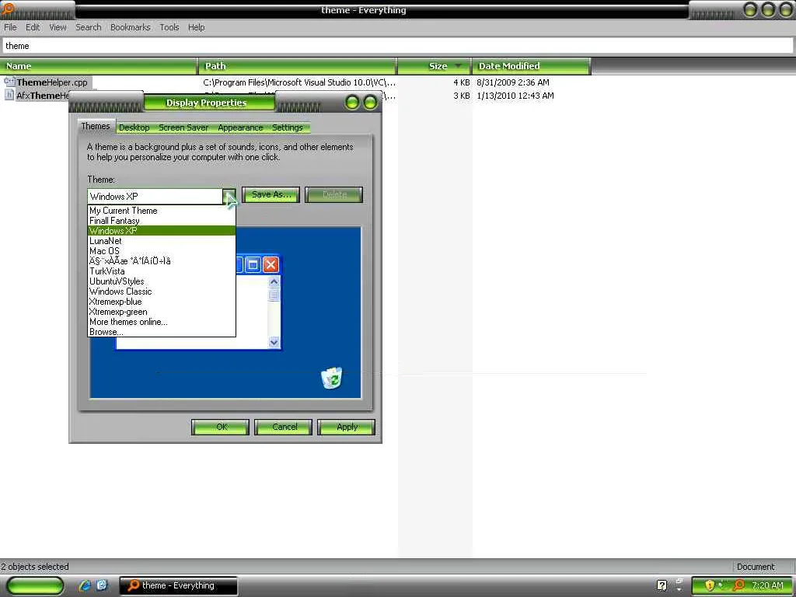Click the AfxThemeHelper file icon
Image resolution: width=796 pixels, height=597 pixels.
coord(9,95)
